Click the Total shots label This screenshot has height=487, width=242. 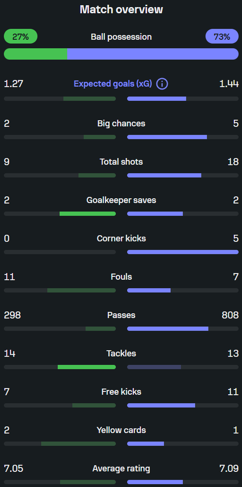click(121, 162)
